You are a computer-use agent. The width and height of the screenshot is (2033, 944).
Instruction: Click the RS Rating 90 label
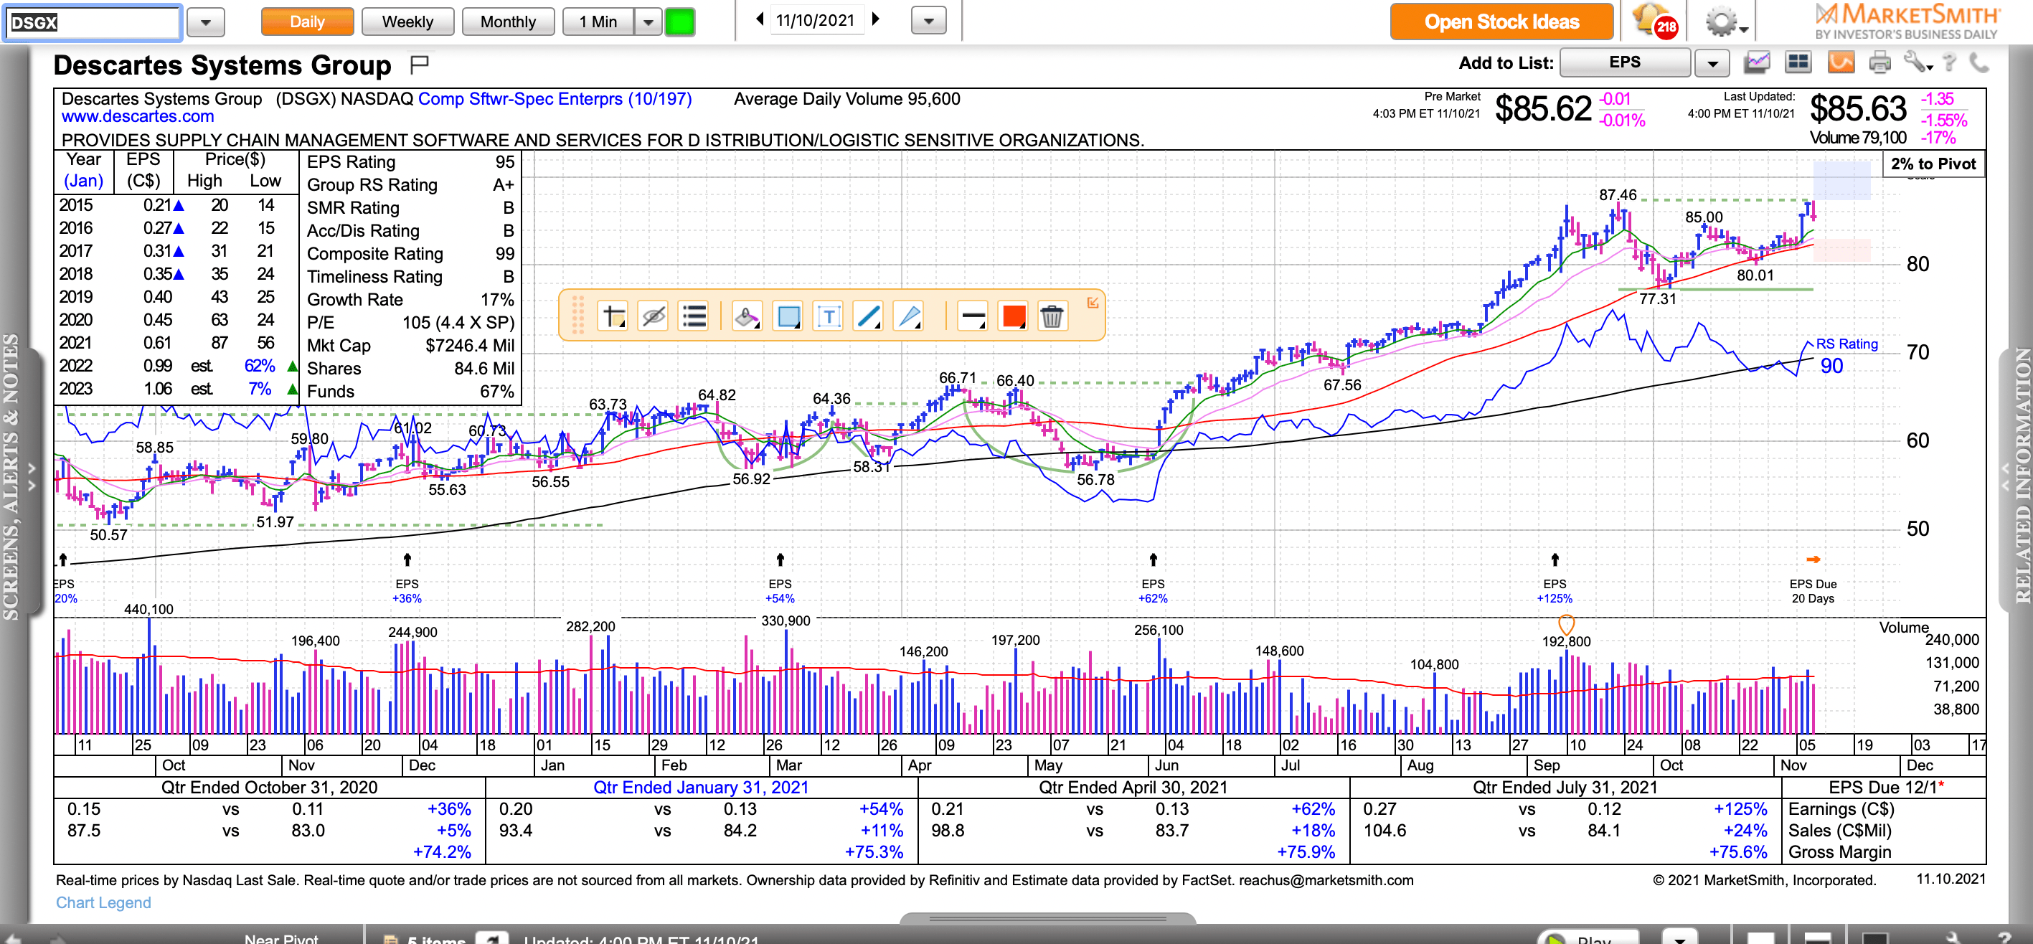[1845, 355]
